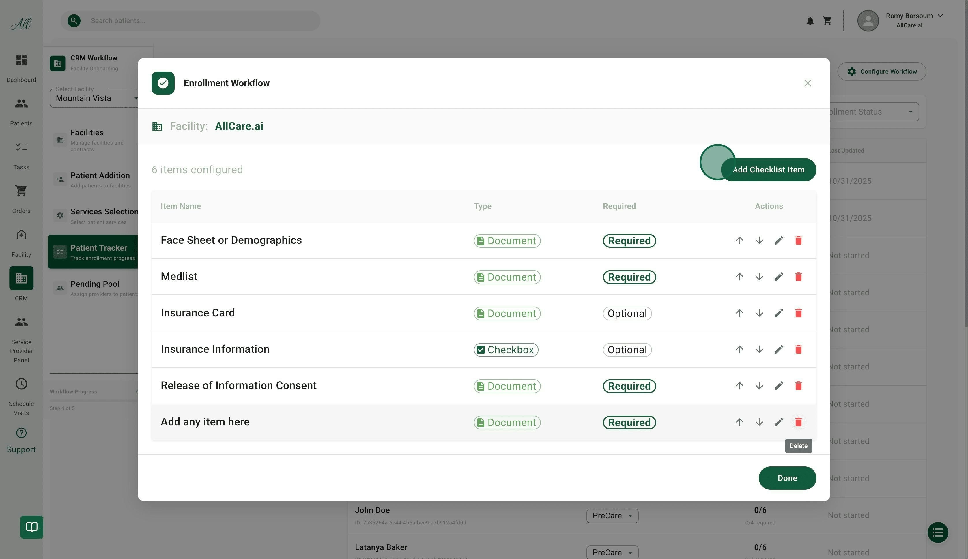Open the PreCare dropdown for John Doe
This screenshot has height=559, width=968.
tap(612, 516)
